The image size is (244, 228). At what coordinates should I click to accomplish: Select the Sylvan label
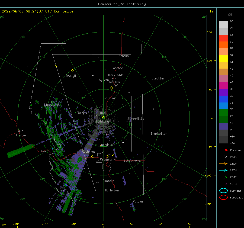pos(104,80)
